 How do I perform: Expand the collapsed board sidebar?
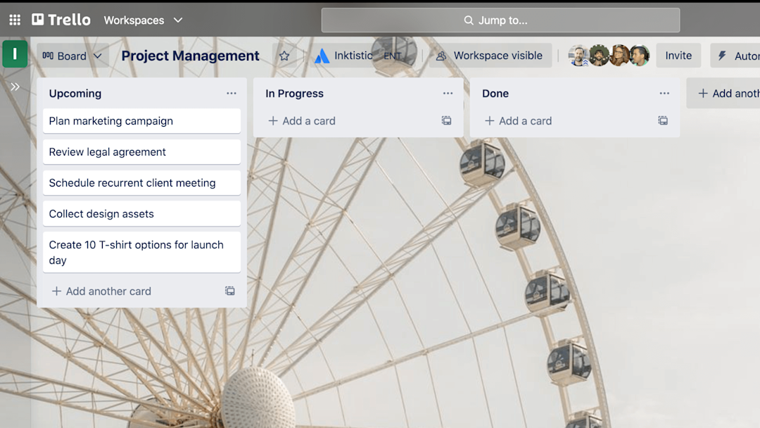point(15,87)
